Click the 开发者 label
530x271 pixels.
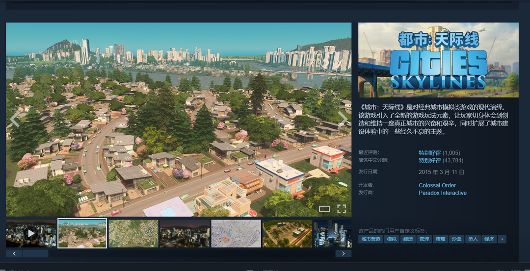click(366, 185)
